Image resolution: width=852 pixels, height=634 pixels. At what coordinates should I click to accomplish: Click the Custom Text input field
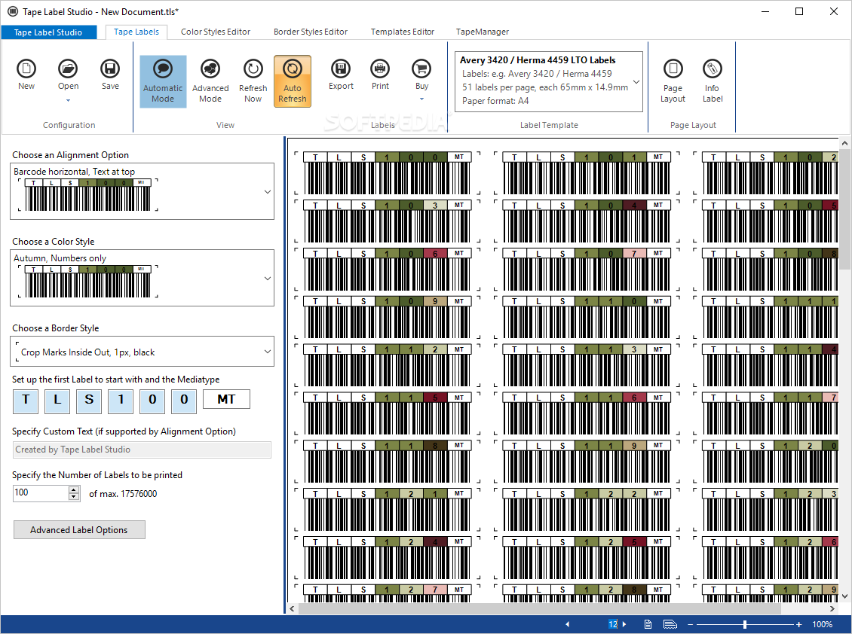[142, 450]
